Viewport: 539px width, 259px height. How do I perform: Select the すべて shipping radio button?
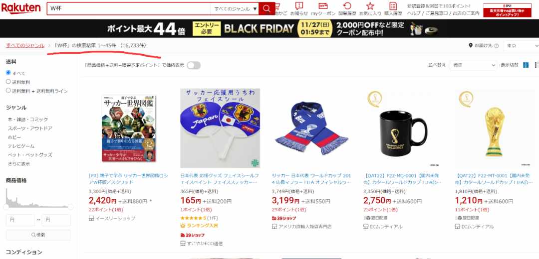[8, 73]
